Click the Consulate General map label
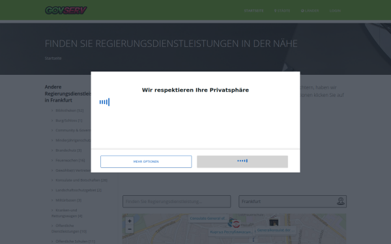The image size is (391, 244). [x=208, y=219]
